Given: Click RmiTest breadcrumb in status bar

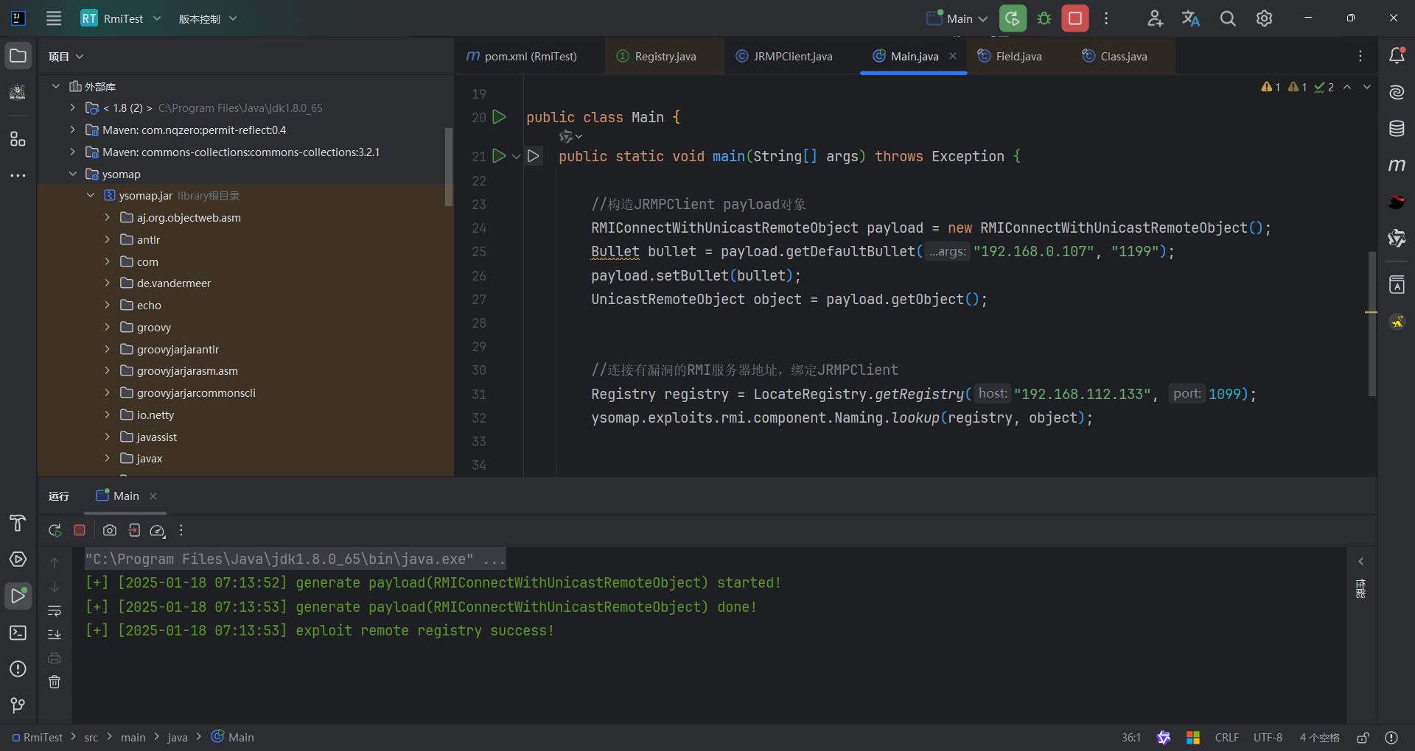Looking at the screenshot, I should 38,738.
